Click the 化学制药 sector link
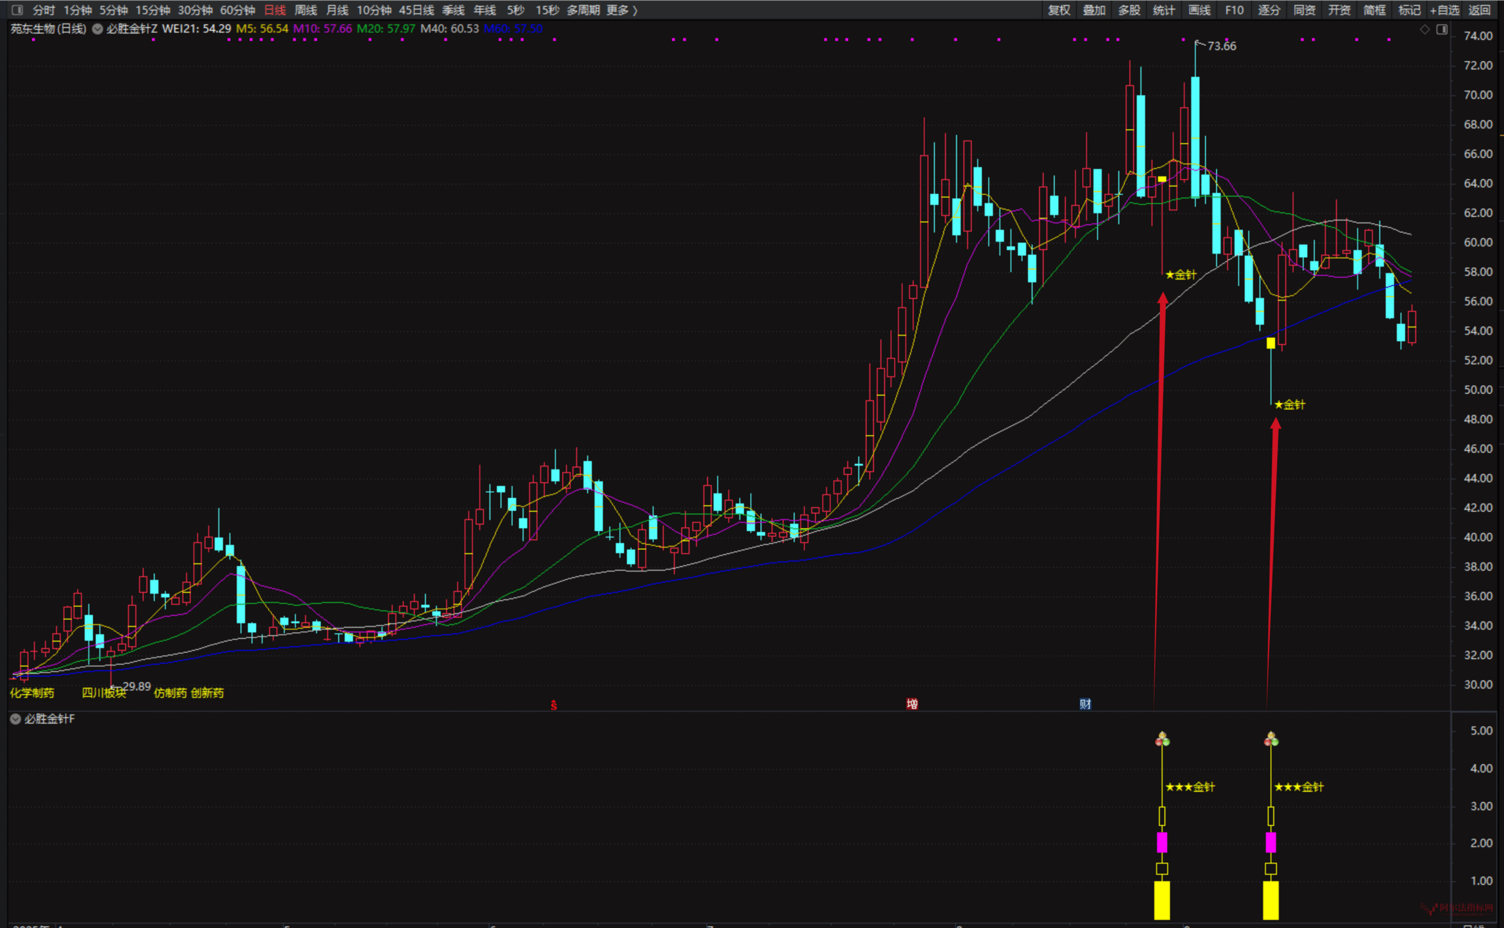This screenshot has height=928, width=1504. (x=32, y=693)
